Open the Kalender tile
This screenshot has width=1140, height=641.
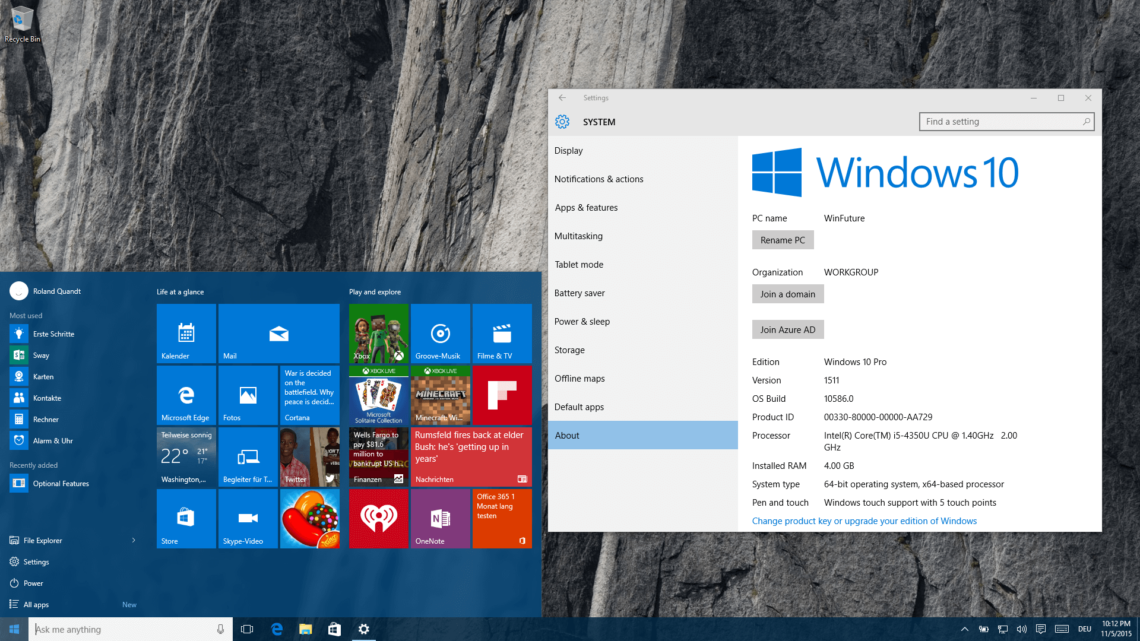[186, 334]
